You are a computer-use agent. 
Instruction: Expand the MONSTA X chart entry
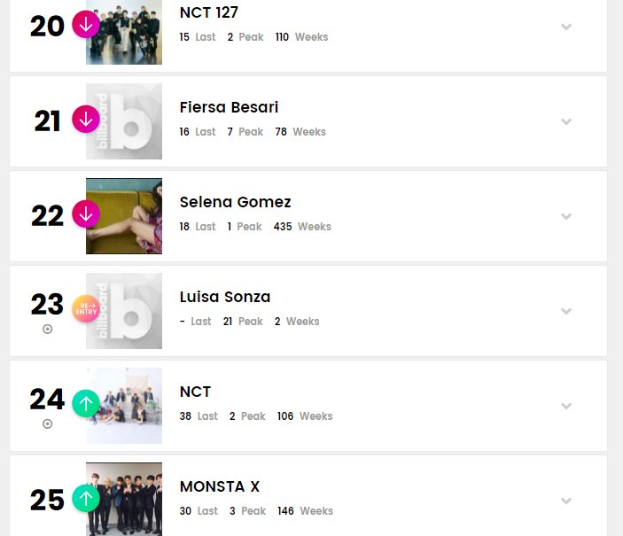point(566,501)
